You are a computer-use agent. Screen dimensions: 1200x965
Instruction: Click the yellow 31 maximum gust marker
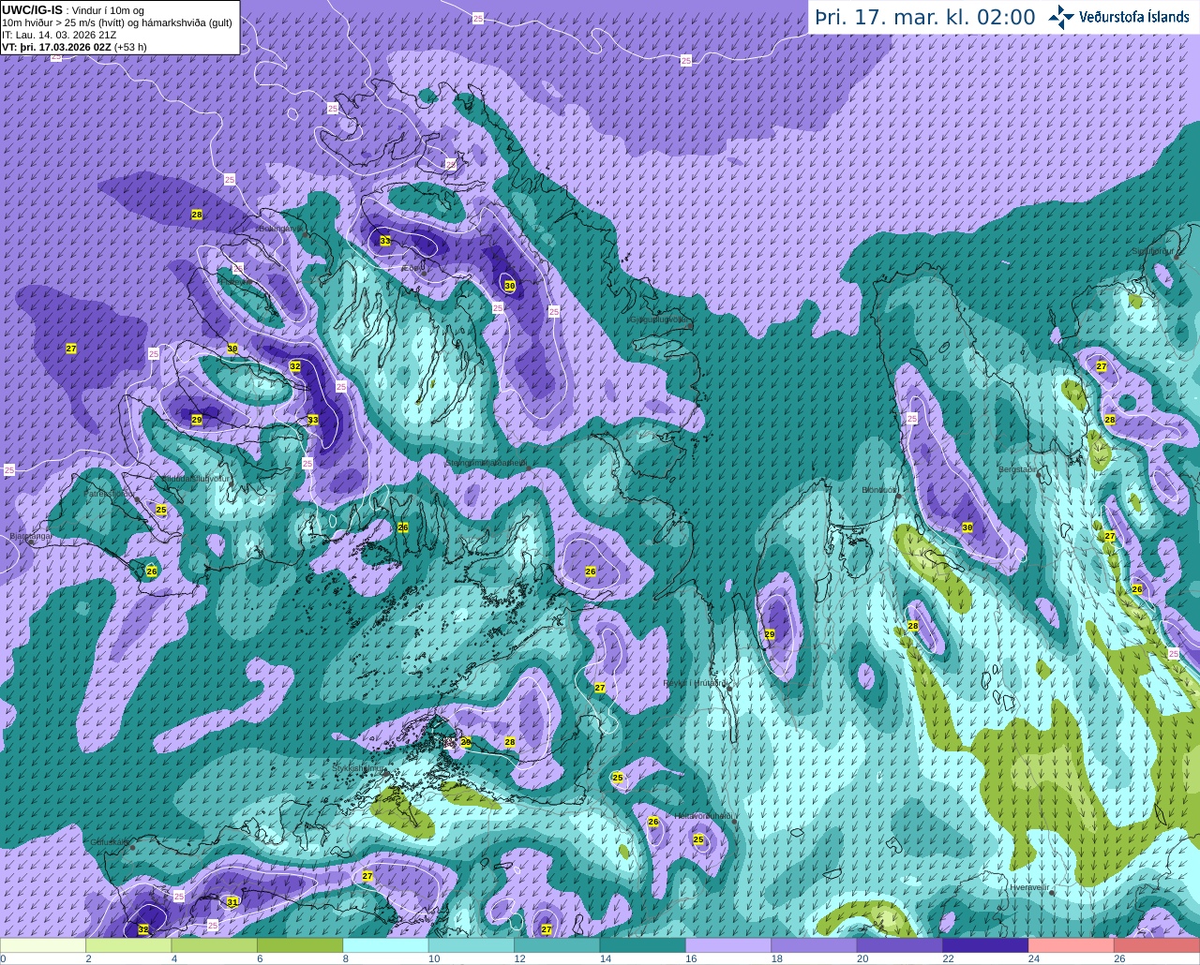pyautogui.click(x=232, y=902)
